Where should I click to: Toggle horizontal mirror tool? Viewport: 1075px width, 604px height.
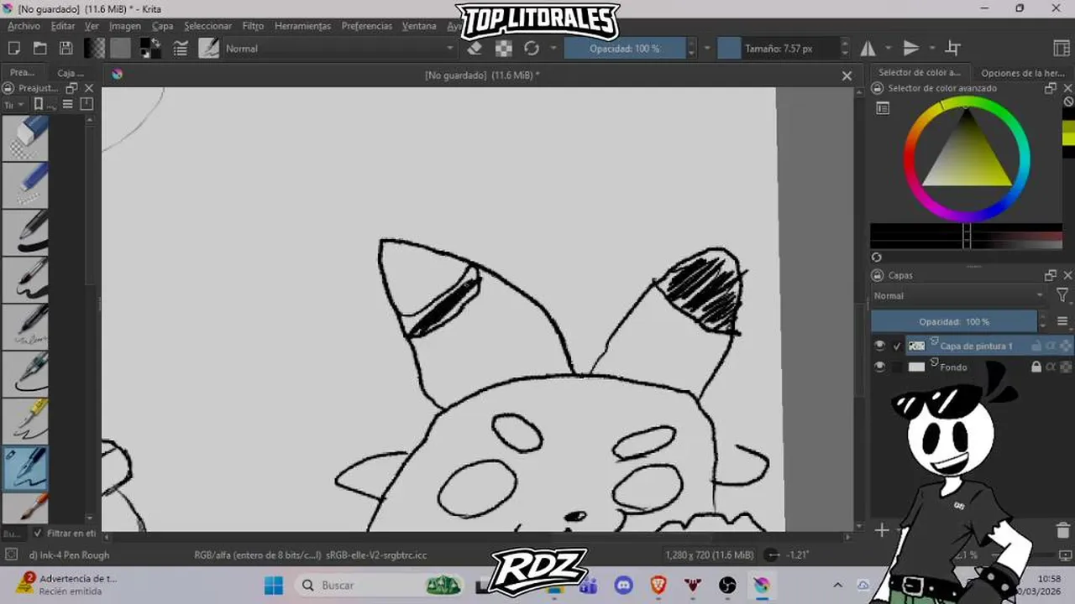[x=868, y=49]
